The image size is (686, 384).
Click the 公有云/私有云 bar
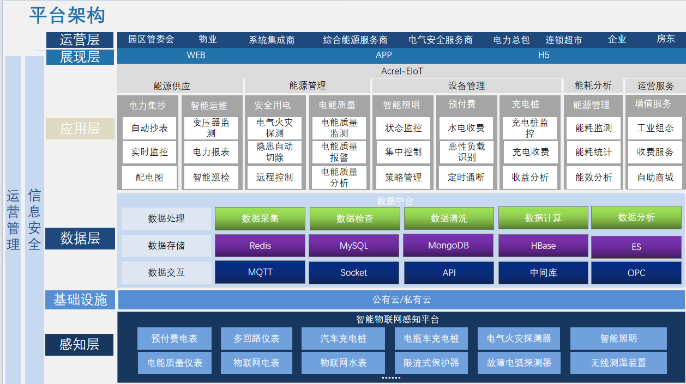pyautogui.click(x=401, y=300)
